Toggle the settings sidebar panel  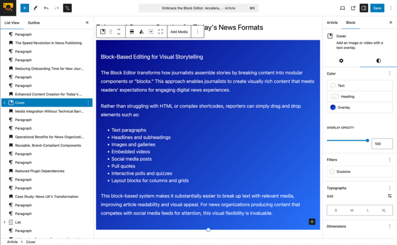pos(364,8)
